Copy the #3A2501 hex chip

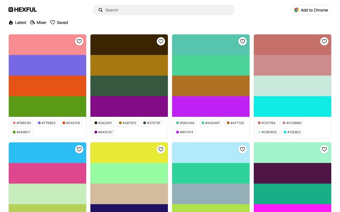point(103,123)
